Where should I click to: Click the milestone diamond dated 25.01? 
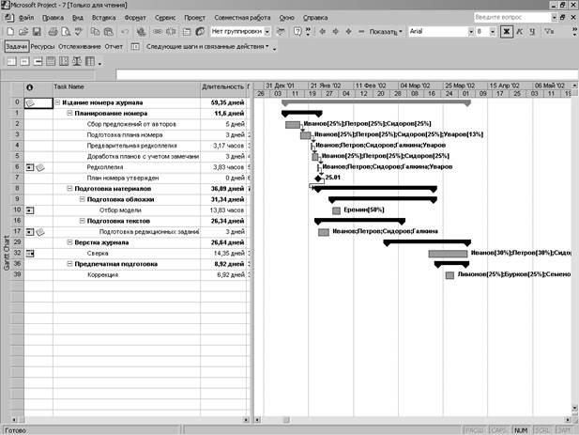click(318, 179)
